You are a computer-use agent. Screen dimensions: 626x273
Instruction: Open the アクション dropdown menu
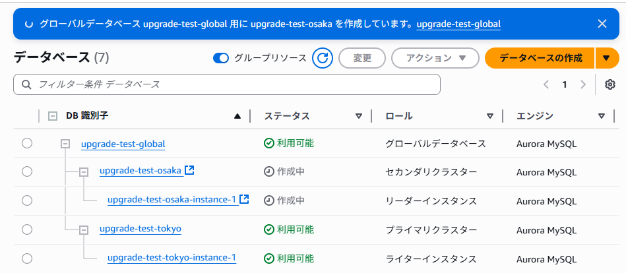point(435,58)
